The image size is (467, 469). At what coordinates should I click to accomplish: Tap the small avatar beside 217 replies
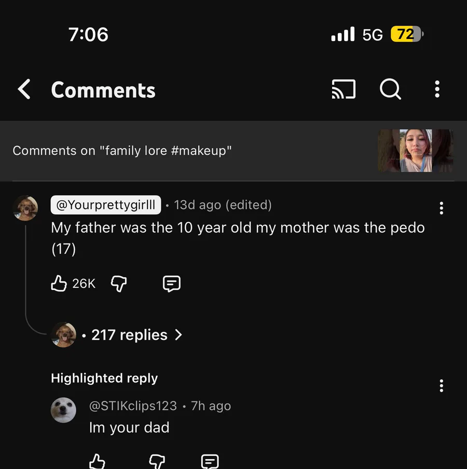[64, 334]
